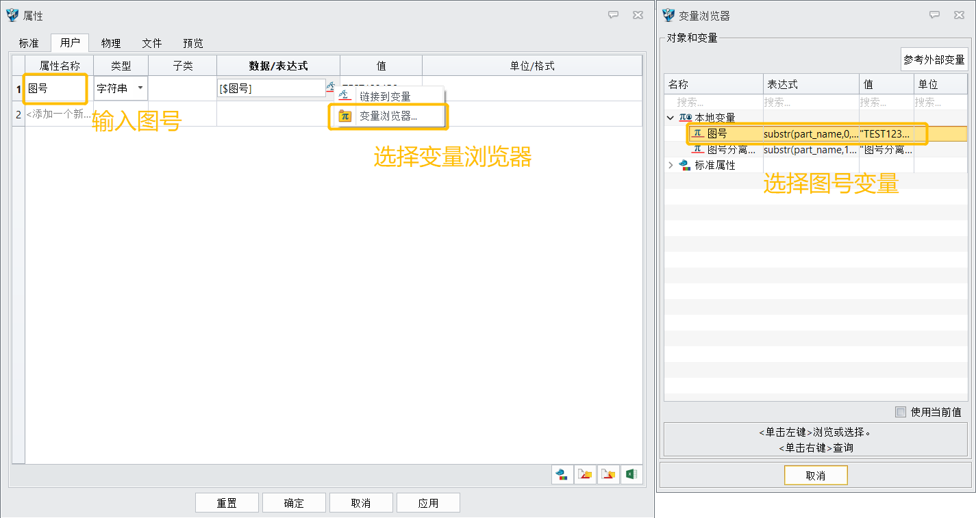Click the "TEST123... value cell
Screen dimensions: 976x518
click(886, 133)
